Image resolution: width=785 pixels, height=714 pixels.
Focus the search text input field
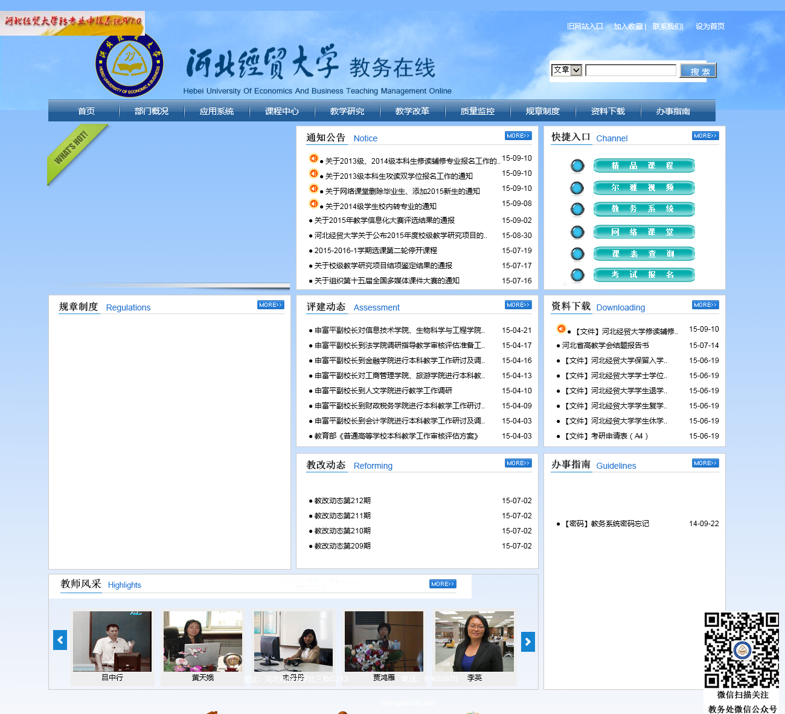click(x=631, y=70)
